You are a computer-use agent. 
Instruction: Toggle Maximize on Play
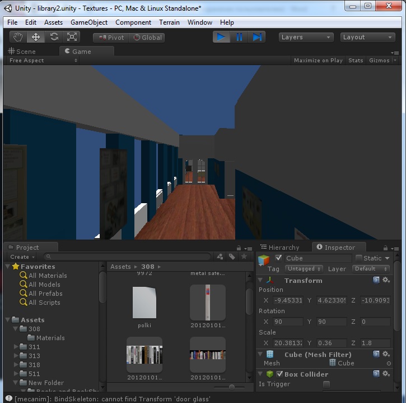coord(318,61)
